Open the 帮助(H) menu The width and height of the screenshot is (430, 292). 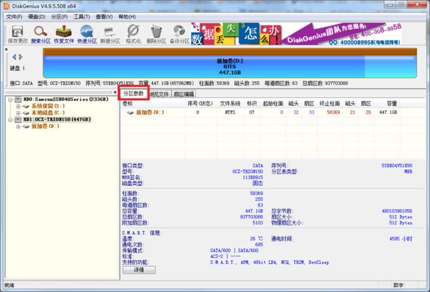tap(127, 16)
